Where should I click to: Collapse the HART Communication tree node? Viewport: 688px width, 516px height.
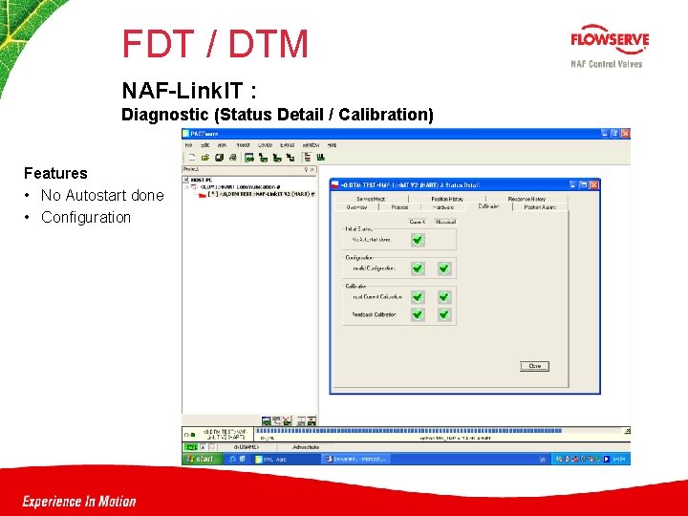pyautogui.click(x=186, y=187)
